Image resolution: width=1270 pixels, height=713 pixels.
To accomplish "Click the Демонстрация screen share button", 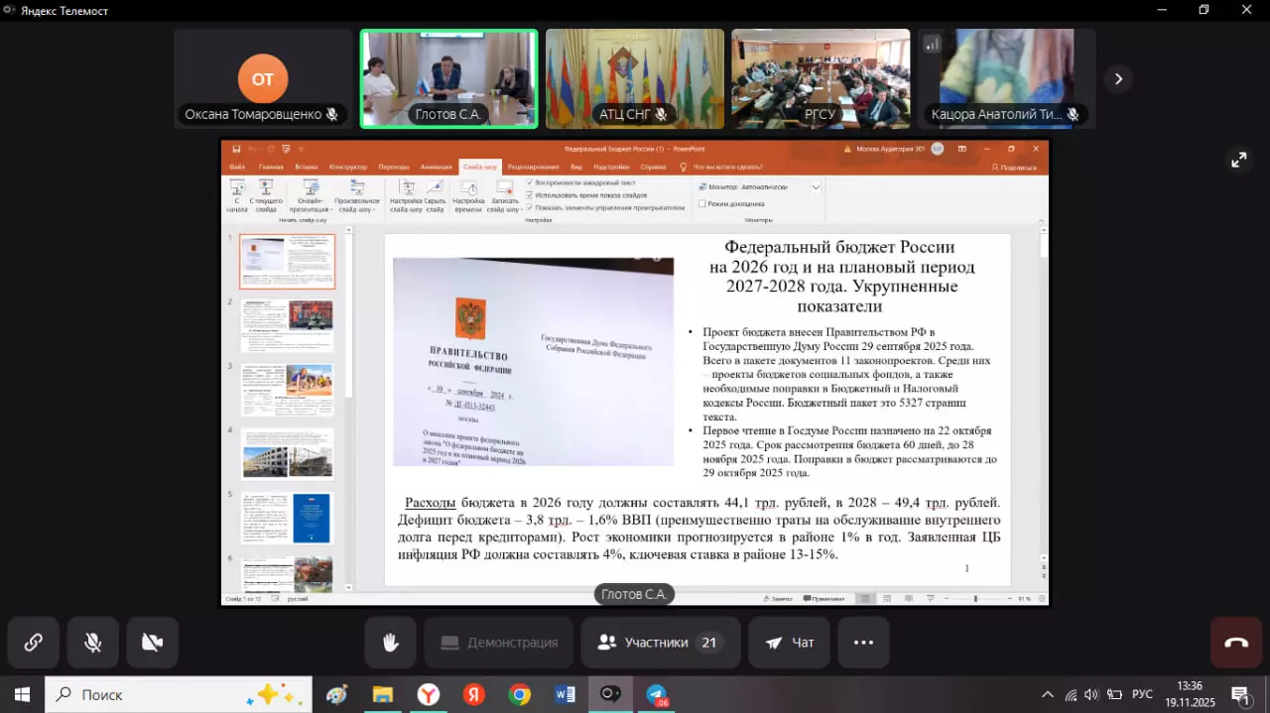I will point(498,643).
